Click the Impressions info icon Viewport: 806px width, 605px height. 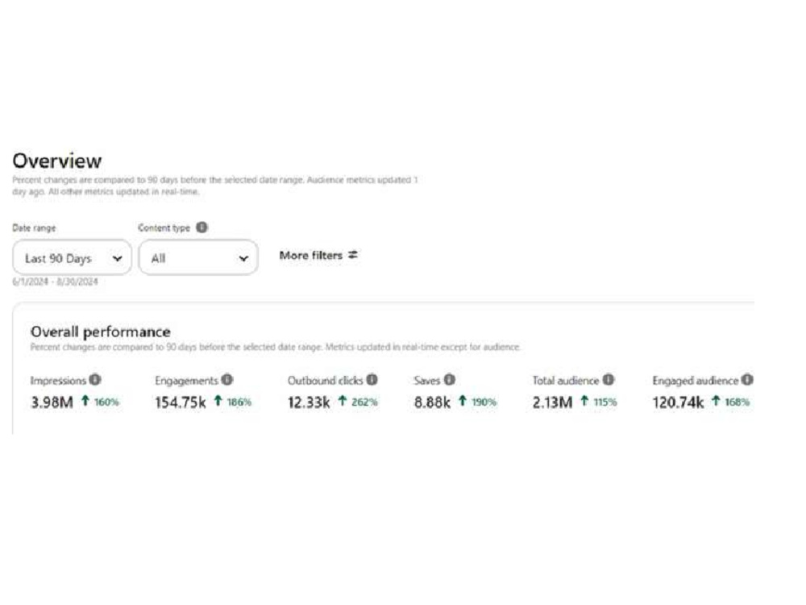(95, 380)
